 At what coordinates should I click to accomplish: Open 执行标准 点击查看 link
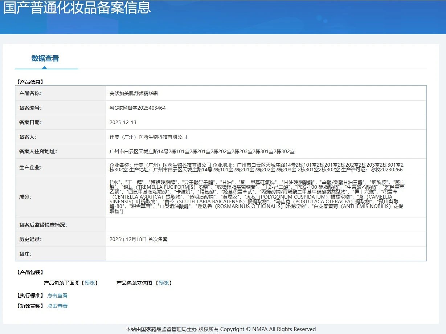click(x=57, y=296)
